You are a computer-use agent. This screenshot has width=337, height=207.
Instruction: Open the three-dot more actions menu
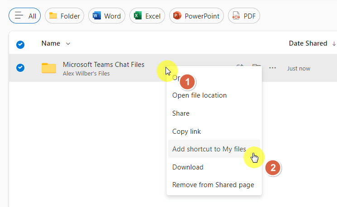click(x=272, y=68)
